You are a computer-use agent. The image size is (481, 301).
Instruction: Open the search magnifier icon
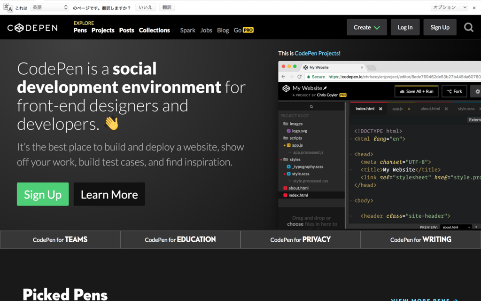point(468,27)
